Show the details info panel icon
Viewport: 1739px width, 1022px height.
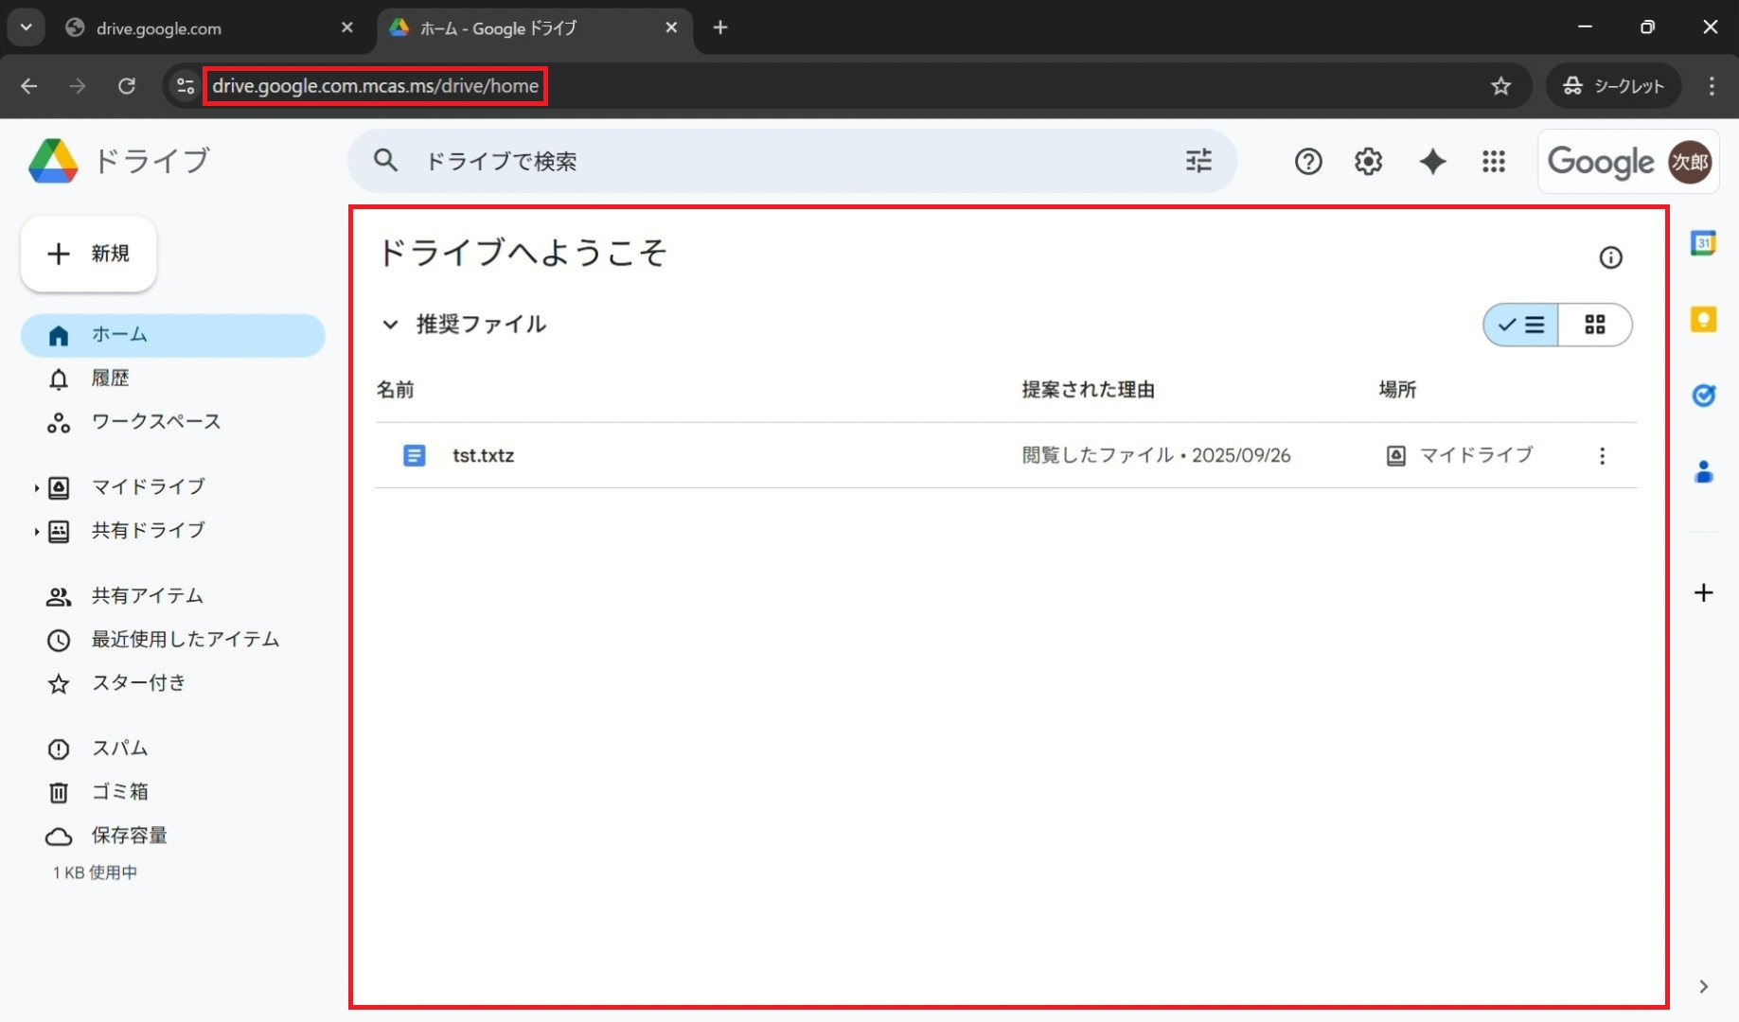tap(1610, 257)
